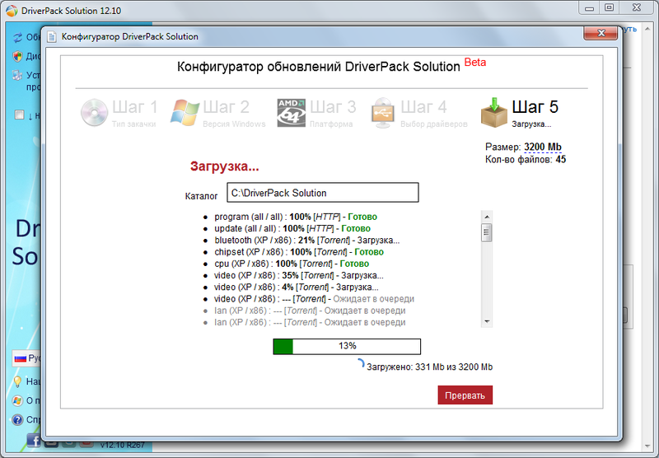Image resolution: width=659 pixels, height=458 pixels.
Task: Click the configurator dialog document icon
Action: coord(52,37)
